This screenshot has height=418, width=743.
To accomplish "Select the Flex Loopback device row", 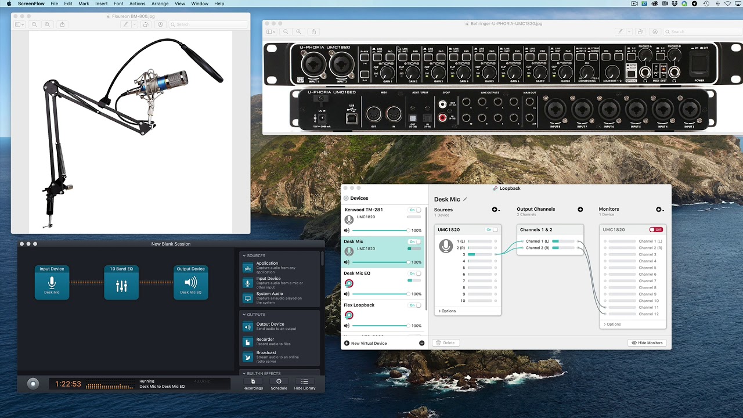I will coord(383,316).
